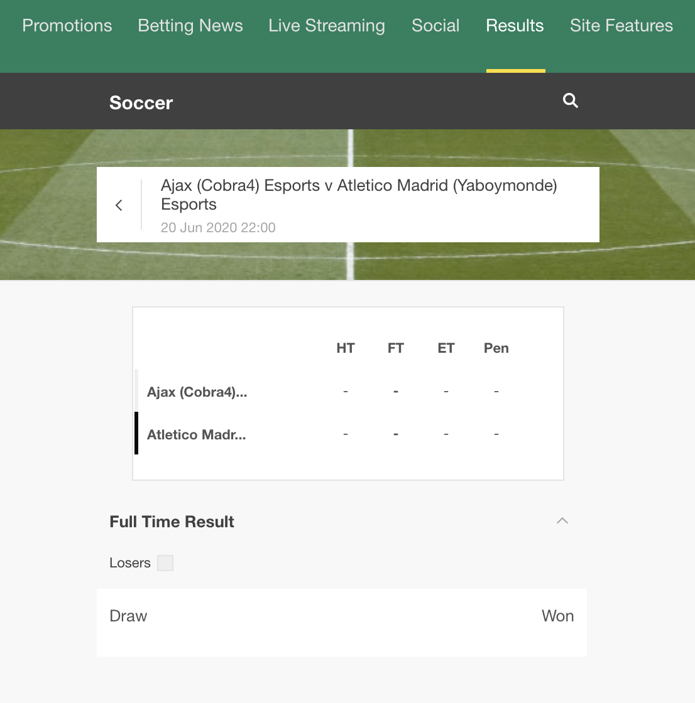Click the Won status text
Viewport: 695px width, 703px height.
(x=557, y=616)
